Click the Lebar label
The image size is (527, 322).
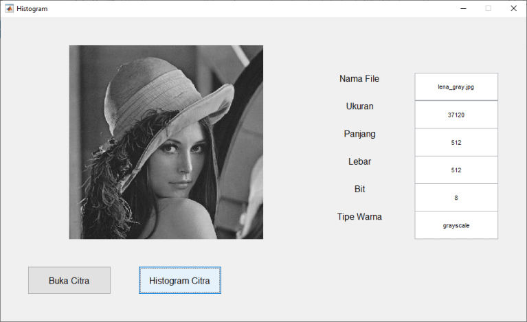tap(359, 161)
